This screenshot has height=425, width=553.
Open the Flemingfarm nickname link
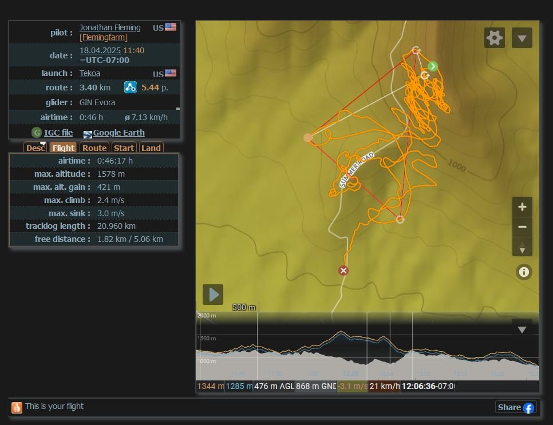point(104,37)
